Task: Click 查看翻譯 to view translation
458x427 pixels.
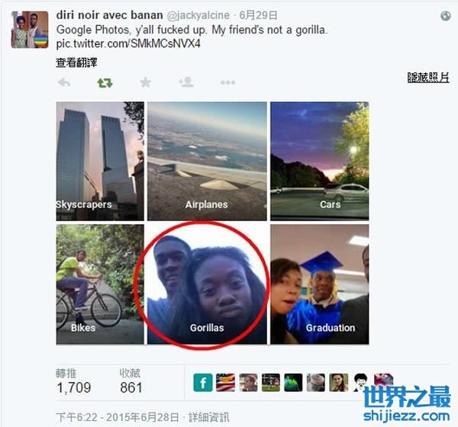Action: [x=76, y=63]
